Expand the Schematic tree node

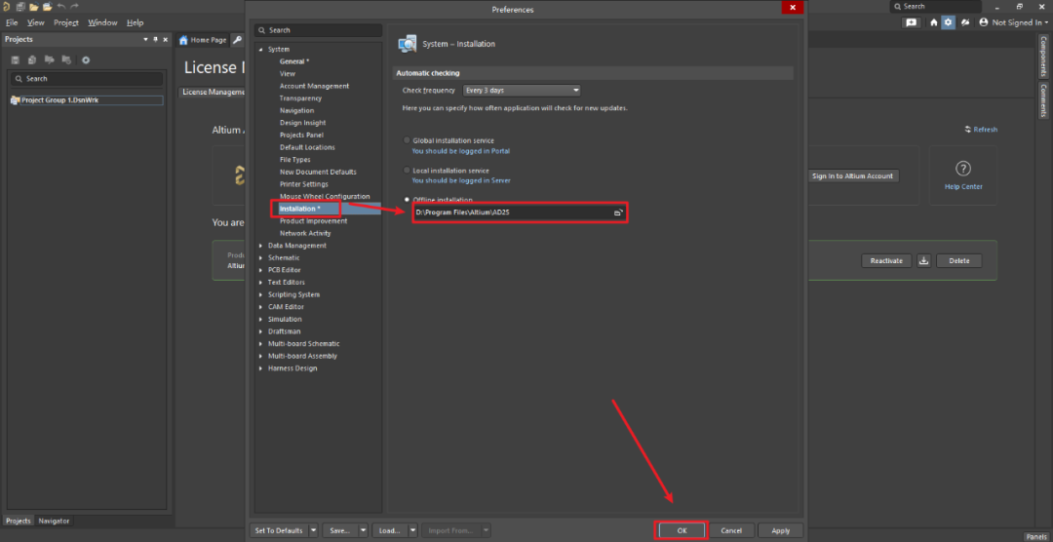[260, 258]
